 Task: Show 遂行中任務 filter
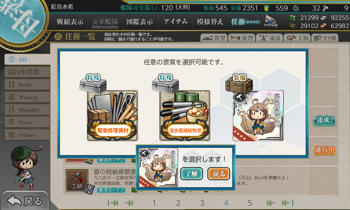pos(27,72)
